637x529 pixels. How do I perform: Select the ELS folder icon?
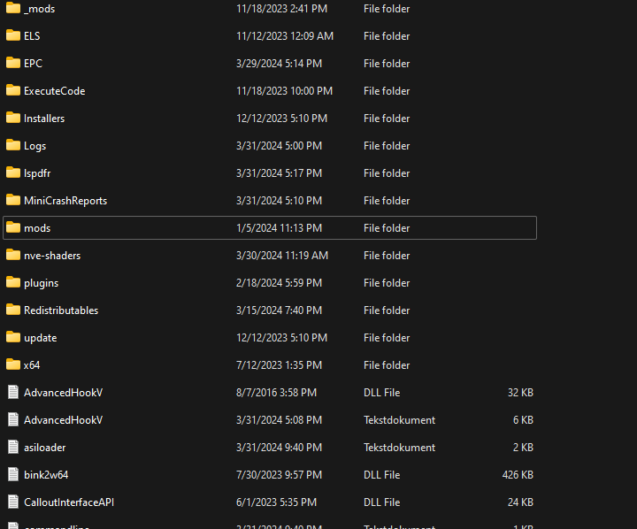tap(12, 36)
